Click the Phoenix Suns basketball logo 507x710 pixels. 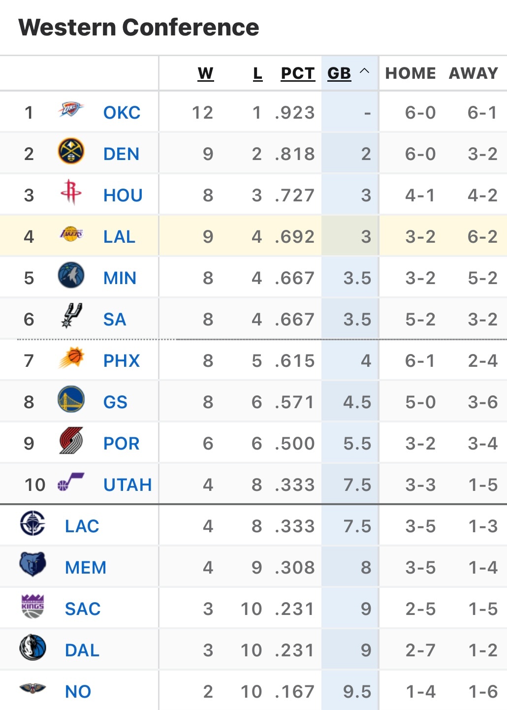71,358
